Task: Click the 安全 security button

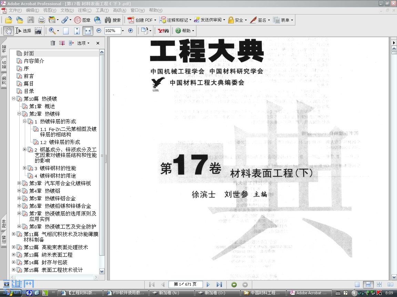Action: click(237, 20)
